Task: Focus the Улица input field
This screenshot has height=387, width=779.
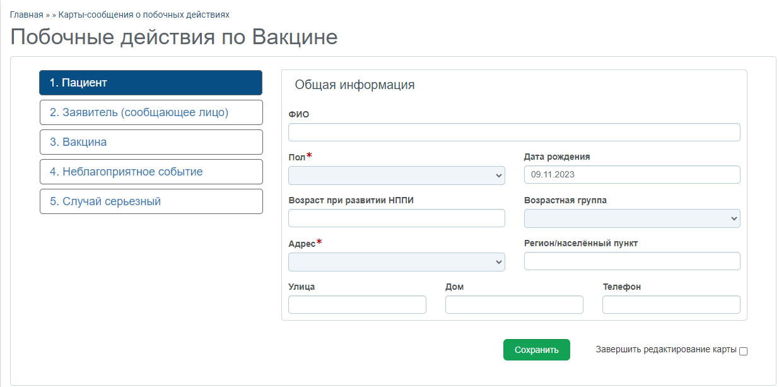Action: [357, 305]
